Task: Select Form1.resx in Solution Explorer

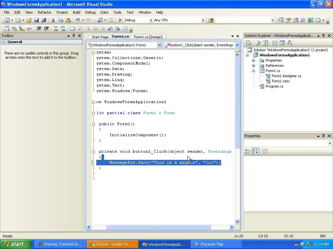Action: point(281,81)
